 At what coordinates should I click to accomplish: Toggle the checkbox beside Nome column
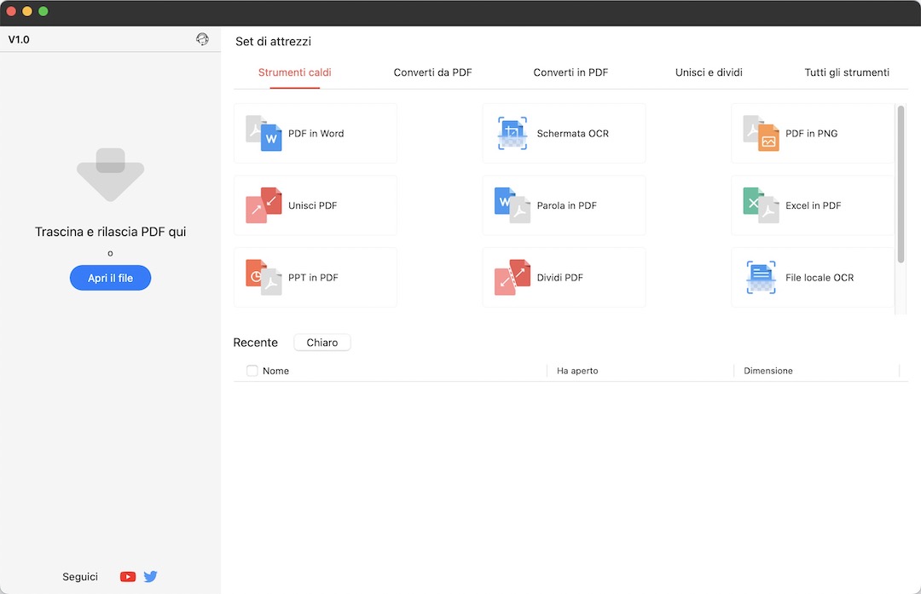point(252,371)
